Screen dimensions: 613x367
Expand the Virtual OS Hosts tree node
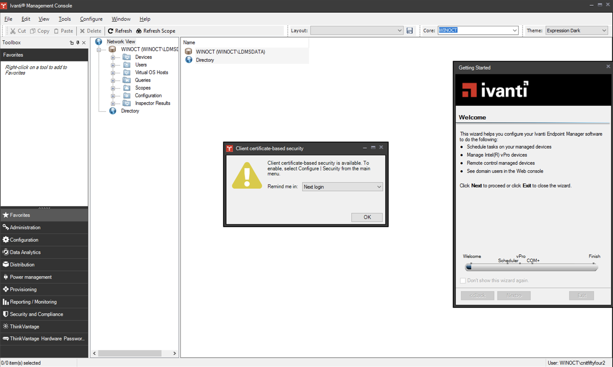tap(113, 73)
